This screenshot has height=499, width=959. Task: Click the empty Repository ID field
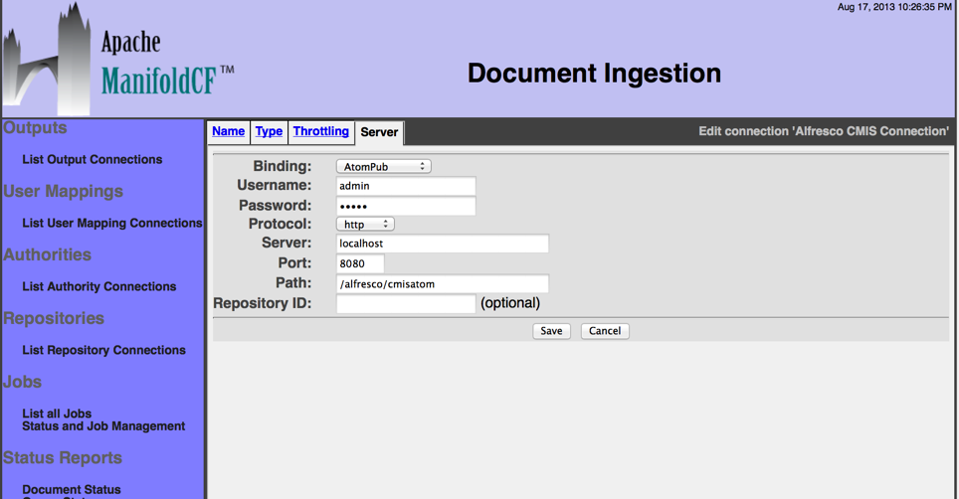point(406,303)
